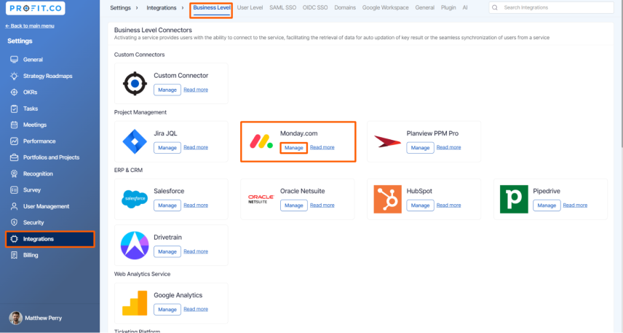Read more about Oracle Netsuite
Viewport: 623px width, 333px height.
click(322, 205)
